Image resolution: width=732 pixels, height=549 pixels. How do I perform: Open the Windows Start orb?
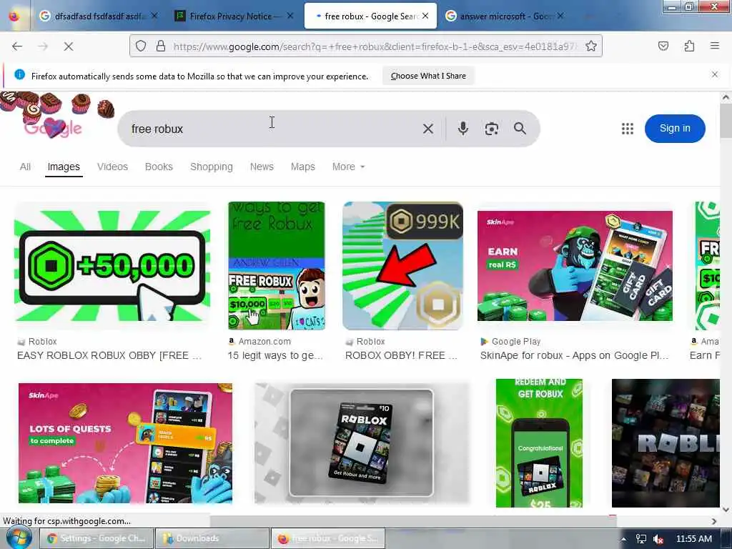pos(18,538)
